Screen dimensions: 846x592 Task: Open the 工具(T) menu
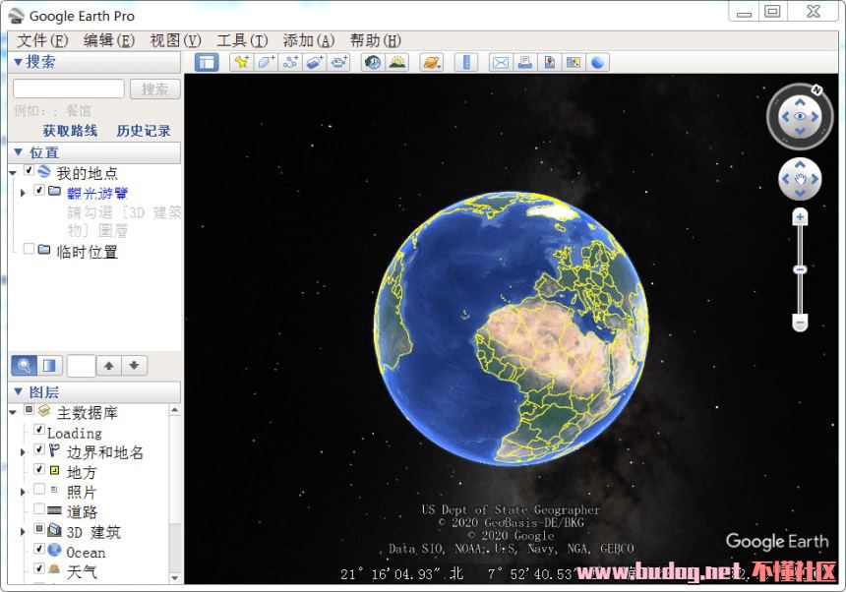pyautogui.click(x=242, y=40)
